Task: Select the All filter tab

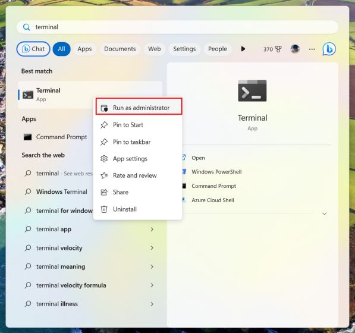Action: [61, 49]
